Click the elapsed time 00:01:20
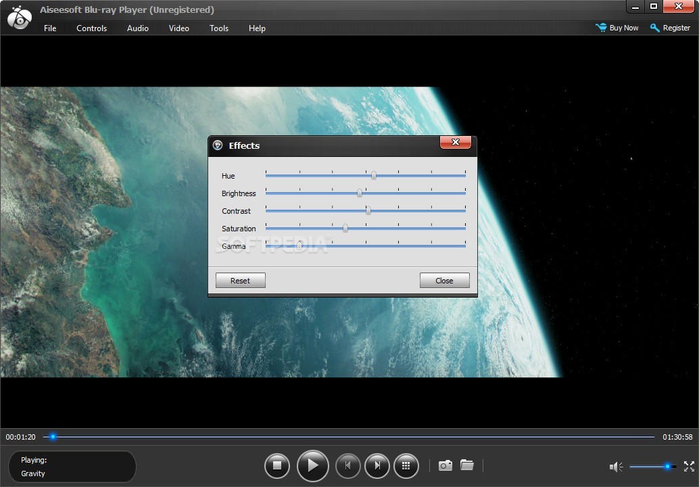 (20, 437)
